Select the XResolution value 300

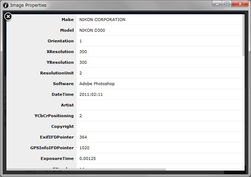(83, 52)
